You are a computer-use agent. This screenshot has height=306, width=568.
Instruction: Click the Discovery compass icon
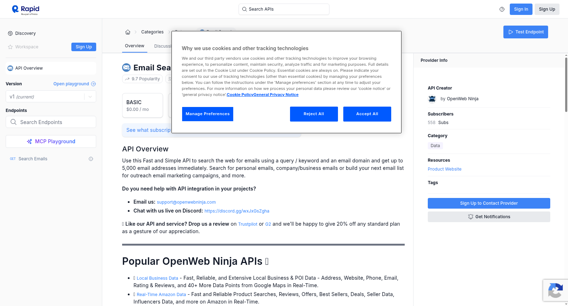tap(10, 33)
